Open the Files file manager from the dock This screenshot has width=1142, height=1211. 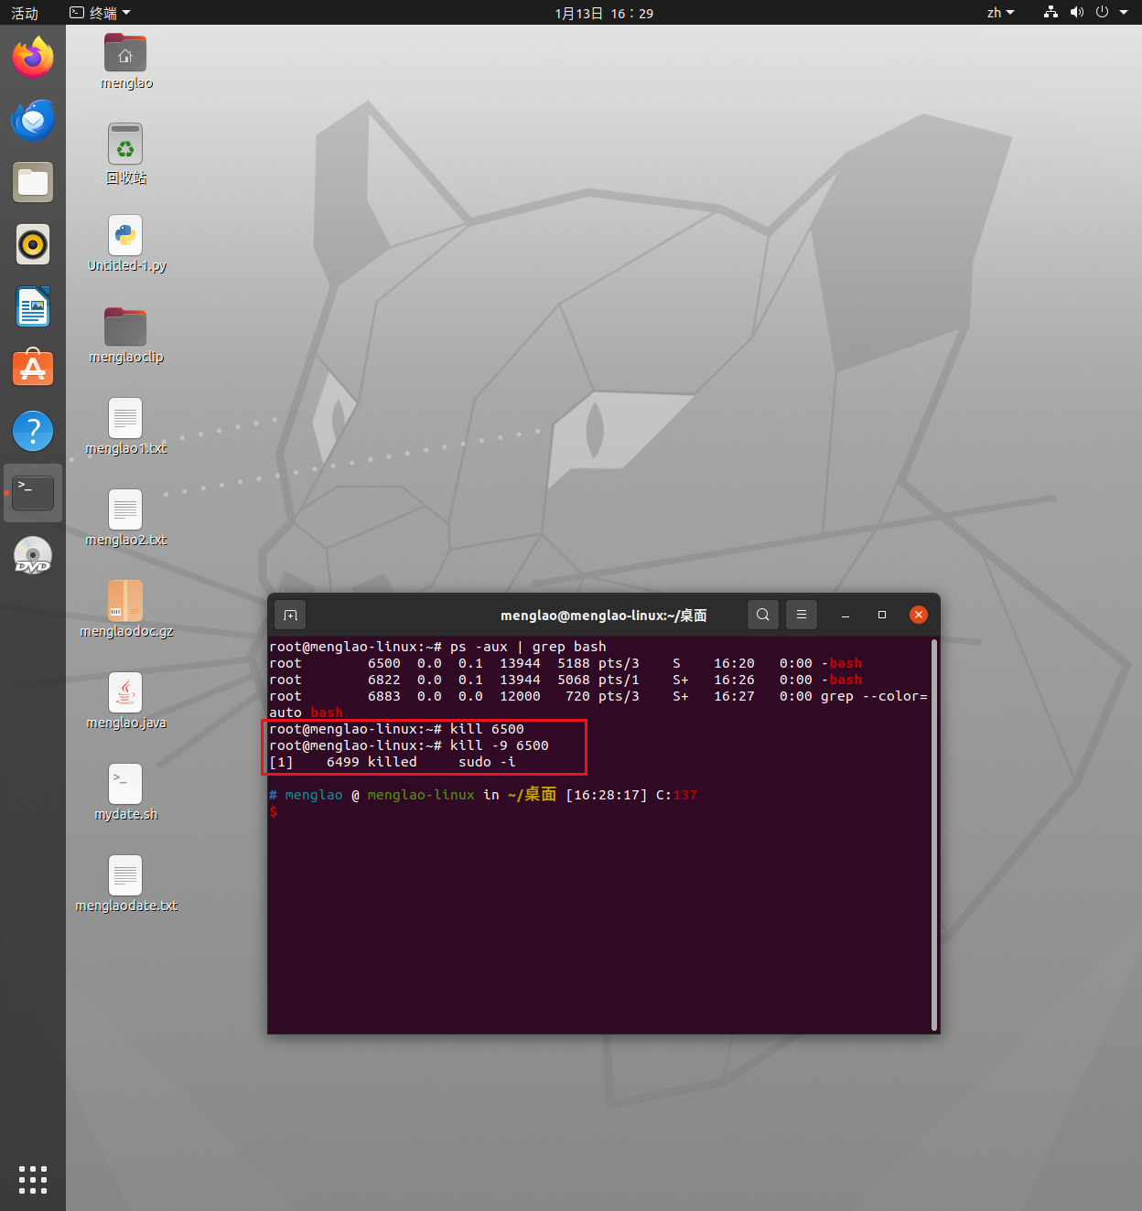point(33,182)
